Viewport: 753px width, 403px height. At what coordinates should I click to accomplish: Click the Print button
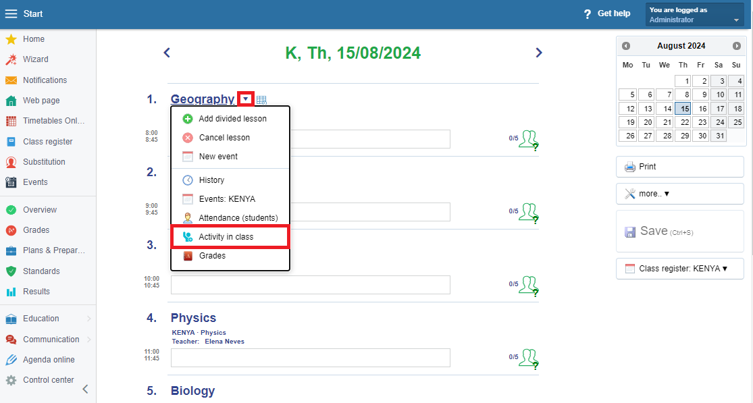point(679,167)
